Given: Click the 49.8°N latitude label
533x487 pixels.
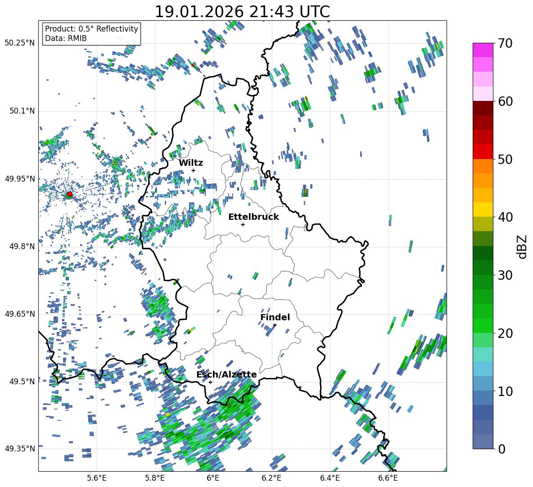Looking at the screenshot, I should [x=22, y=246].
